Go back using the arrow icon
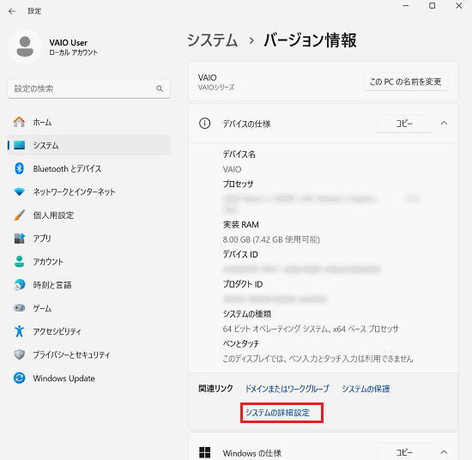This screenshot has height=460, width=472. pyautogui.click(x=12, y=11)
